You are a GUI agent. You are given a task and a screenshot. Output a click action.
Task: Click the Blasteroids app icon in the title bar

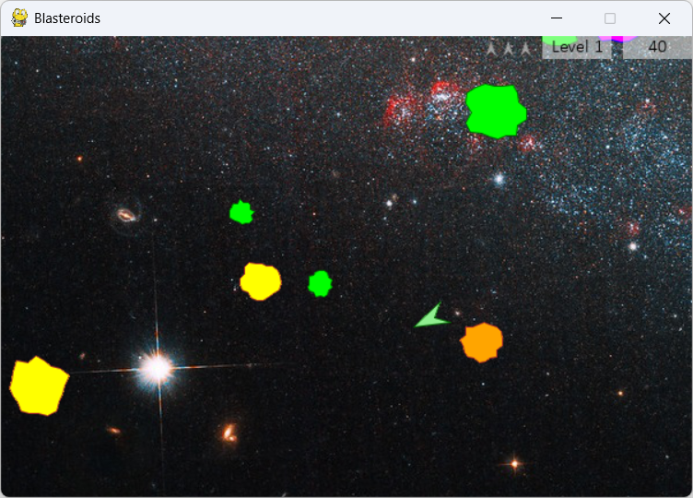coord(18,18)
